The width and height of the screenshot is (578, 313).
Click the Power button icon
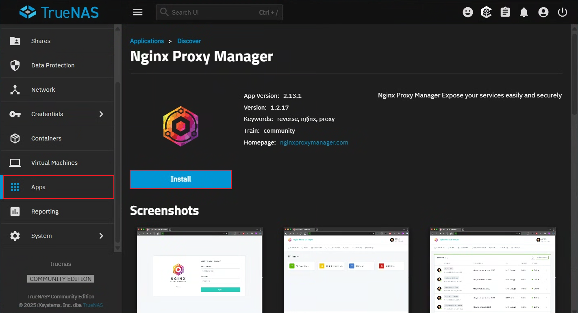563,12
